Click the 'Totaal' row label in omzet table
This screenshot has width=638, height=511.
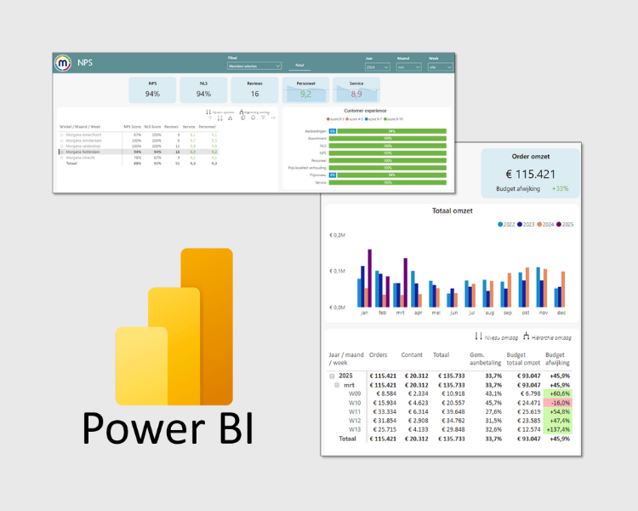pyautogui.click(x=347, y=439)
